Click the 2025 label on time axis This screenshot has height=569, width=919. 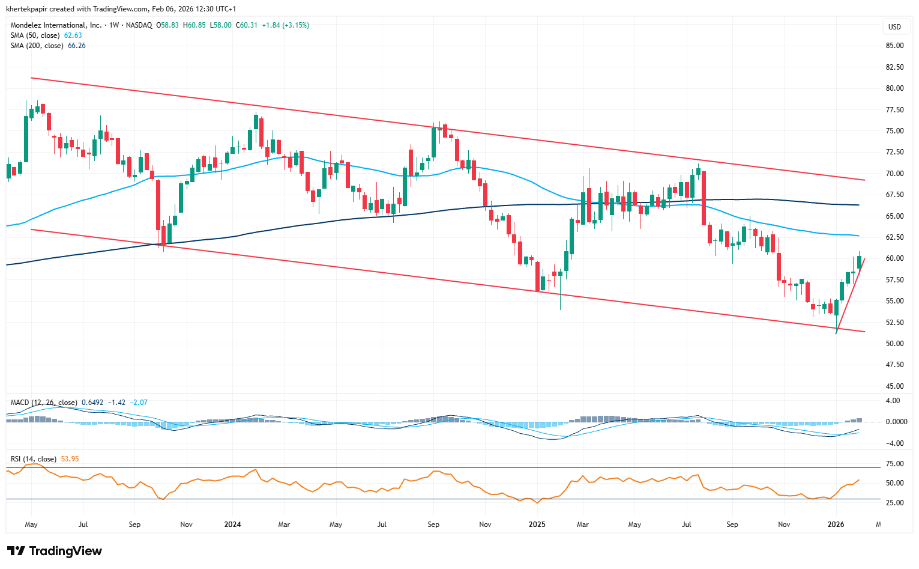(537, 525)
